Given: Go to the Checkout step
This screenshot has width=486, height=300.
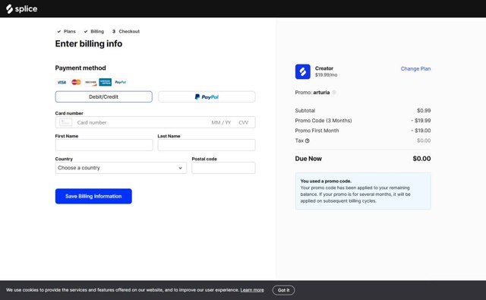Looking at the screenshot, I should [126, 31].
